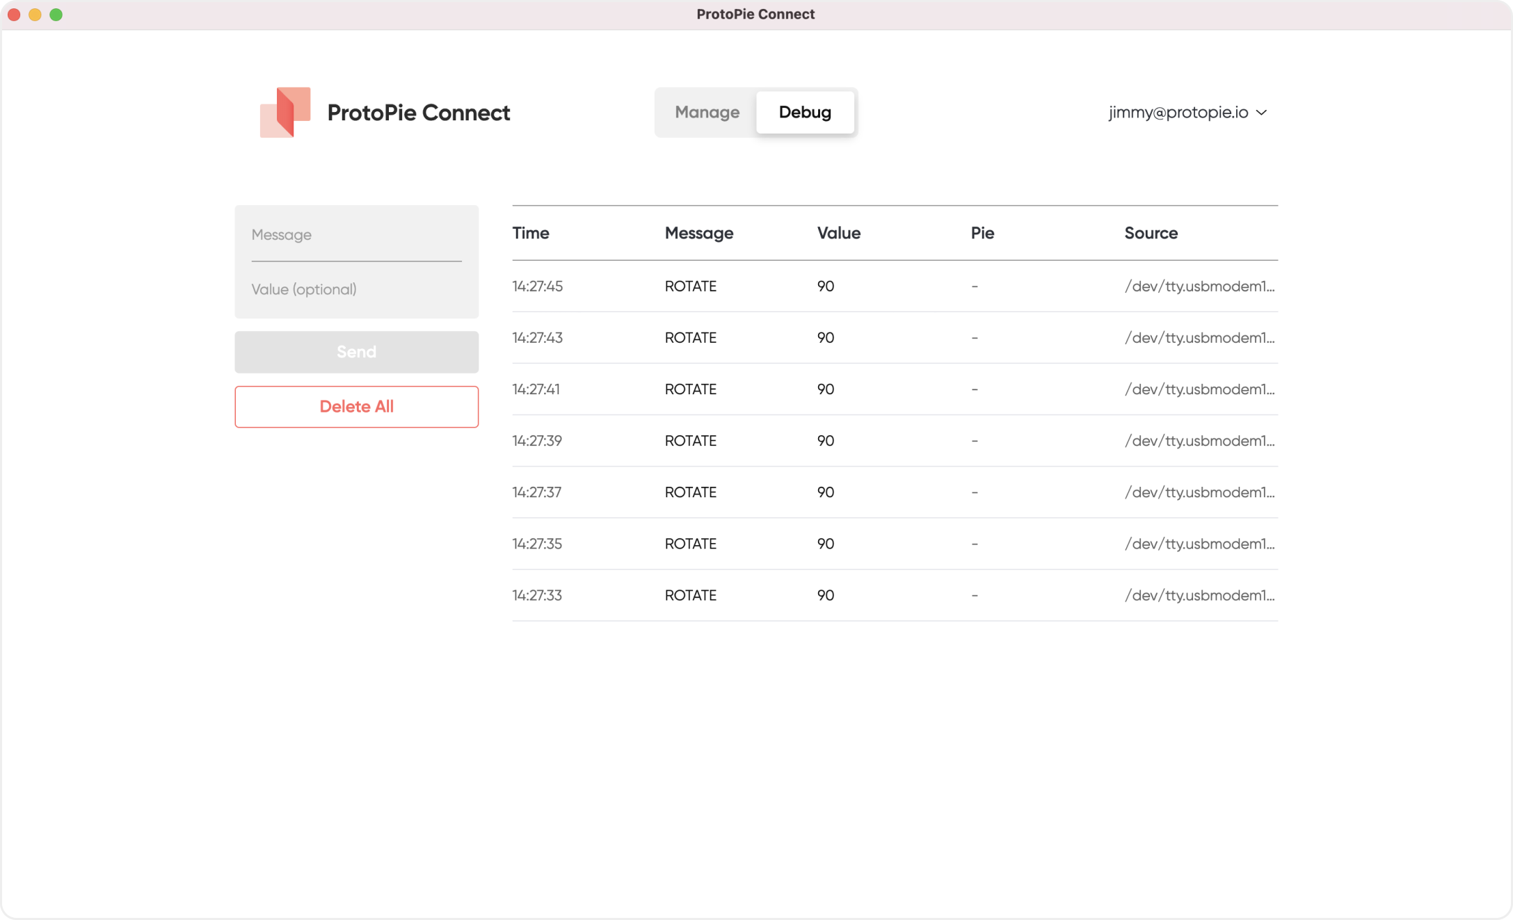
Task: Click the green fullscreen window button
Action: (x=56, y=15)
